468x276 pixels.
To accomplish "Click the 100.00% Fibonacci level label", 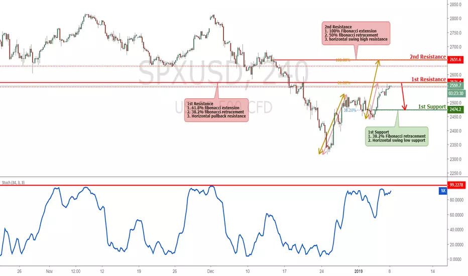I will pyautogui.click(x=342, y=60).
